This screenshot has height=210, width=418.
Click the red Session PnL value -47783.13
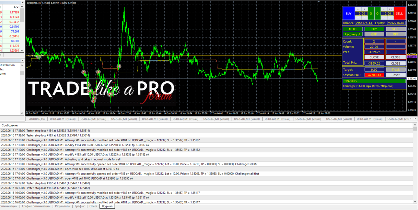click(x=374, y=75)
